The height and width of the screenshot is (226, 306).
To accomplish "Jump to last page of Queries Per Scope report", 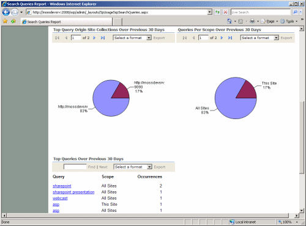I will pyautogui.click(x=230, y=38).
